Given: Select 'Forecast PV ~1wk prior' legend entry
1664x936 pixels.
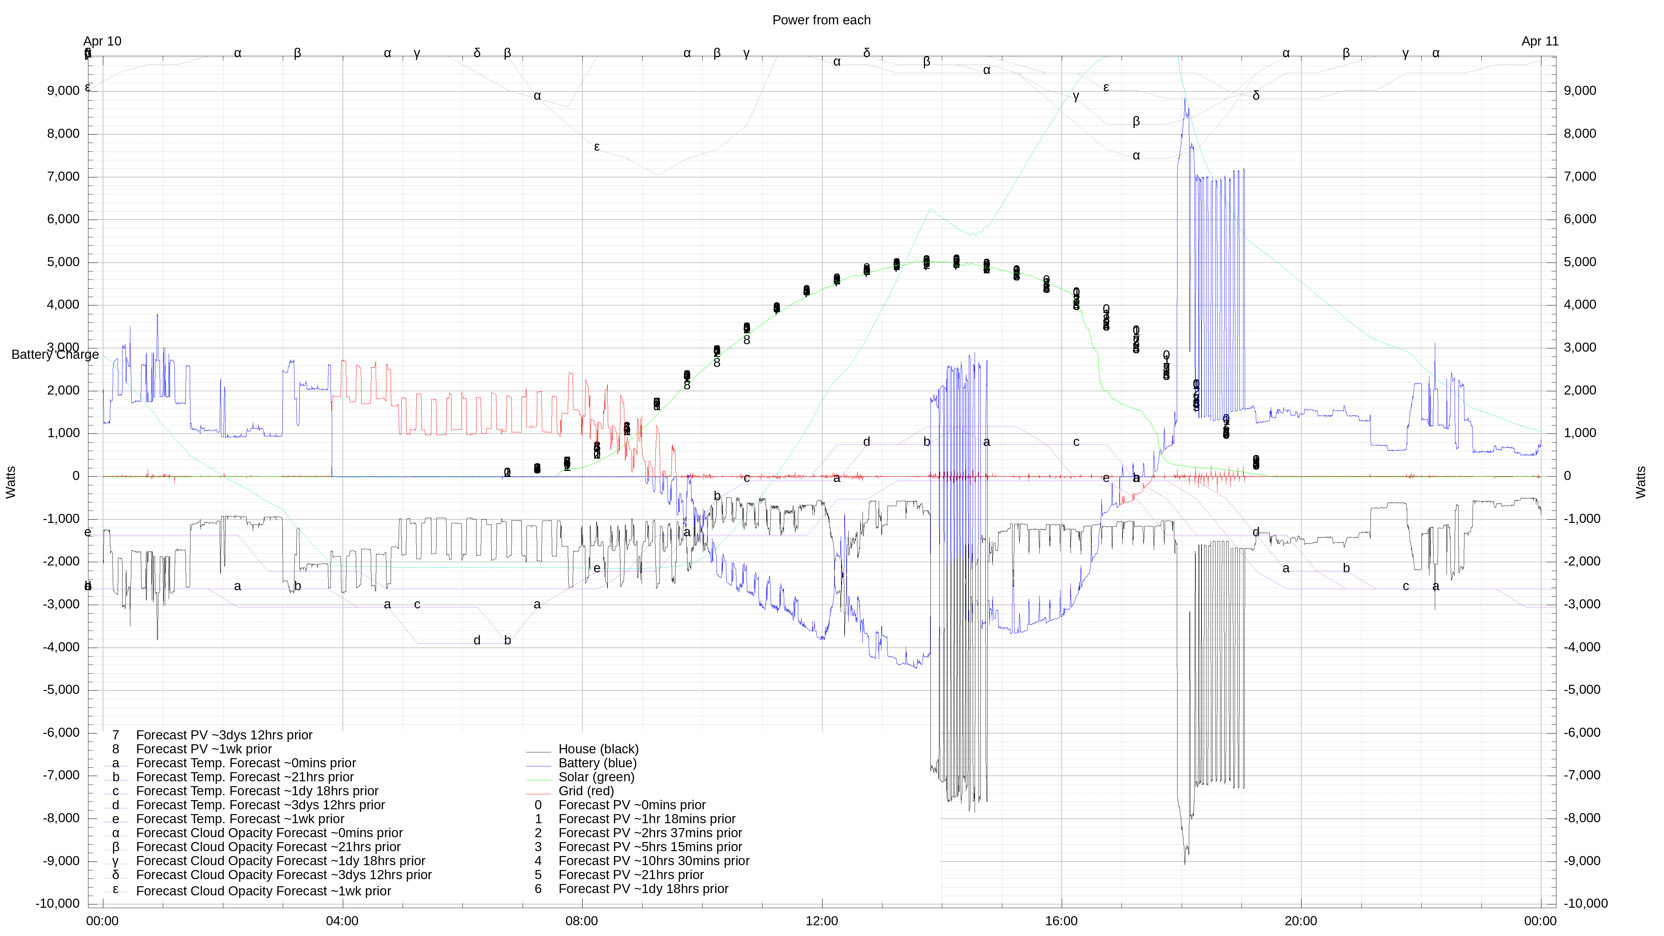Looking at the screenshot, I should tap(203, 749).
